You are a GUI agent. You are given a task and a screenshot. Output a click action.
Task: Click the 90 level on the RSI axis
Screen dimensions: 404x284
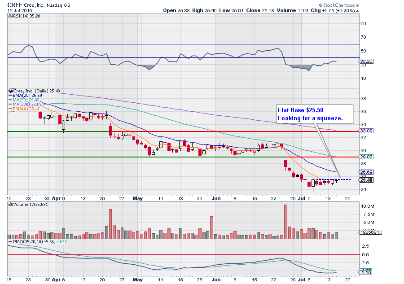pyautogui.click(x=363, y=24)
